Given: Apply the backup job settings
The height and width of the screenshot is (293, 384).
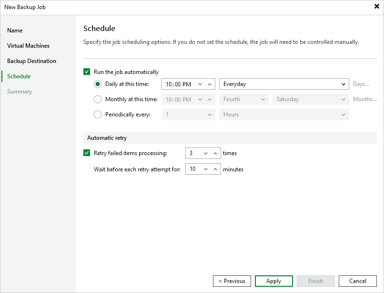Looking at the screenshot, I should (x=273, y=281).
